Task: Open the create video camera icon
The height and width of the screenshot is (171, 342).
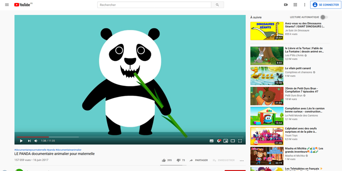Action: [286, 5]
